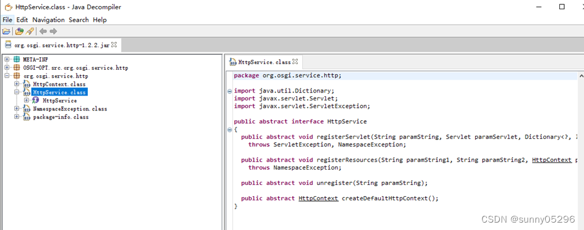Minimize the Java Decompiler window
Image resolution: width=584 pixels, height=230 pixels.
click(539, 7)
